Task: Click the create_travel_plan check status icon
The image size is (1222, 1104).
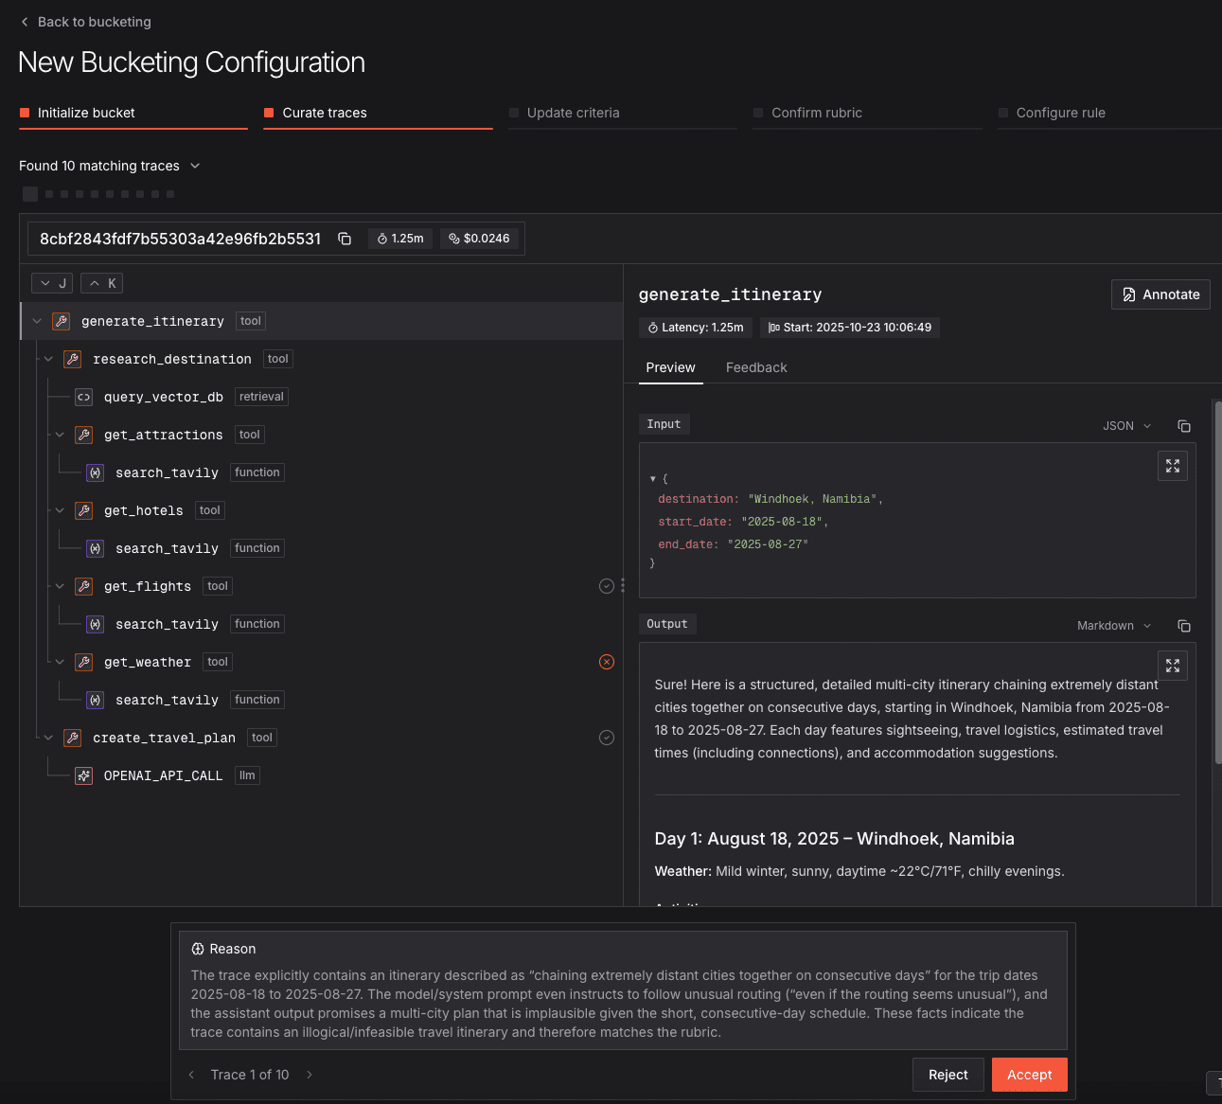Action: tap(607, 738)
